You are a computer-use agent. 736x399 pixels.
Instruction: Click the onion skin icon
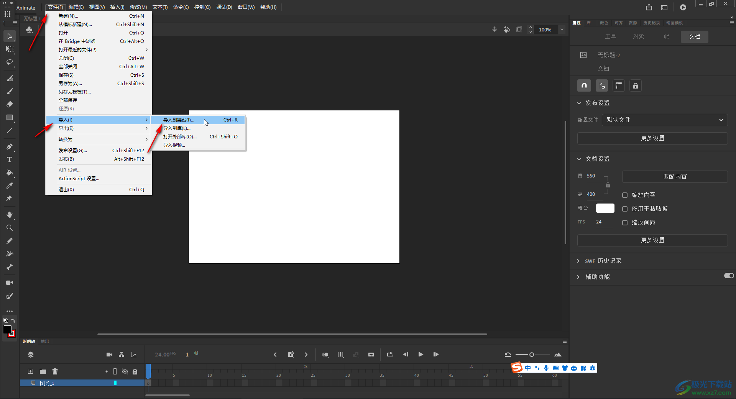(325, 355)
